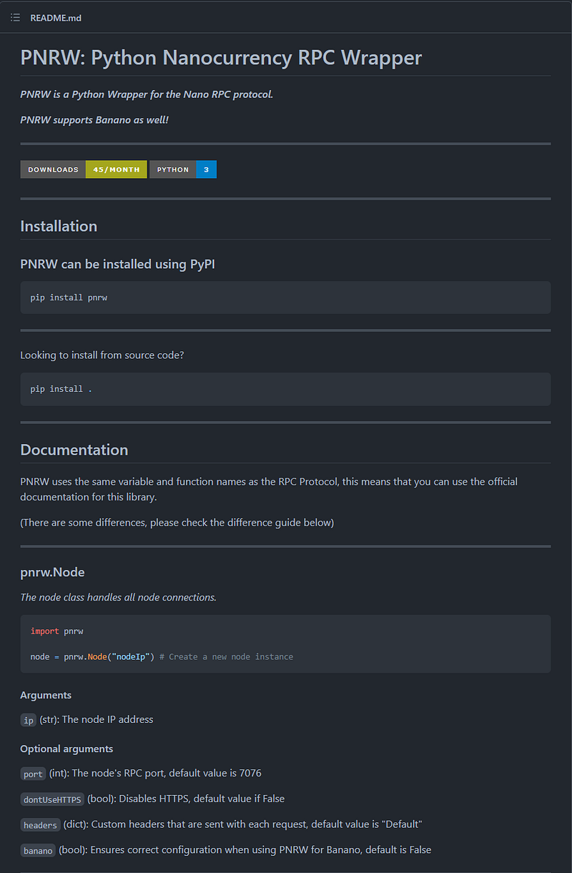Screen dimensions: 572x873
Task: Select the PNRW main heading
Action: [x=221, y=57]
